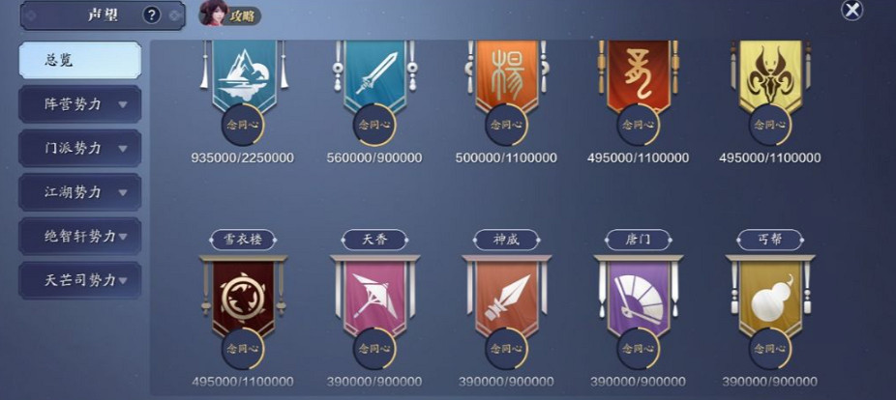Click the 念同心 ring under yellow beast banner

770,125
